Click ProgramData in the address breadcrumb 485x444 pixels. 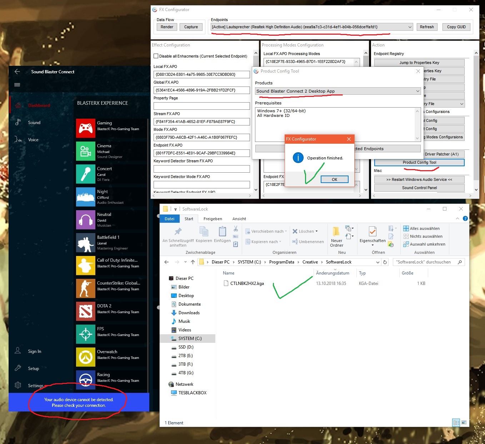pos(282,262)
